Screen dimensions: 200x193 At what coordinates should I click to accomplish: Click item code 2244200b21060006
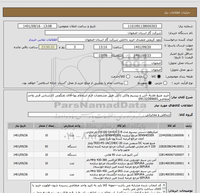pos(171,135)
